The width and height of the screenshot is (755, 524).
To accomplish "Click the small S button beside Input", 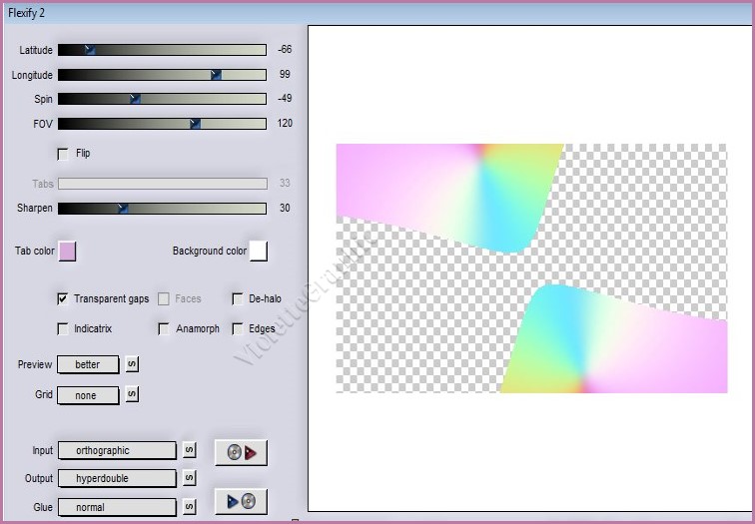I will [x=190, y=450].
